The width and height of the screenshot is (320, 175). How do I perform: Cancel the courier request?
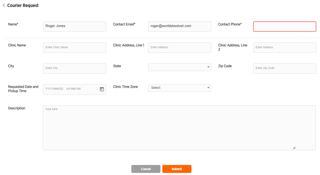[146, 169]
